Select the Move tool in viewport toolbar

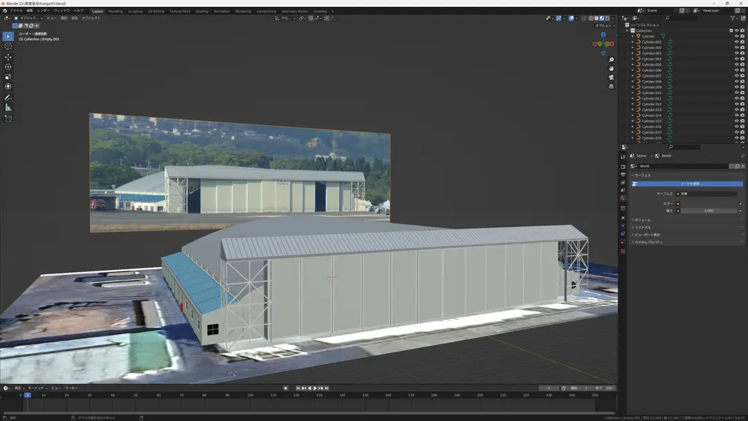(8, 57)
